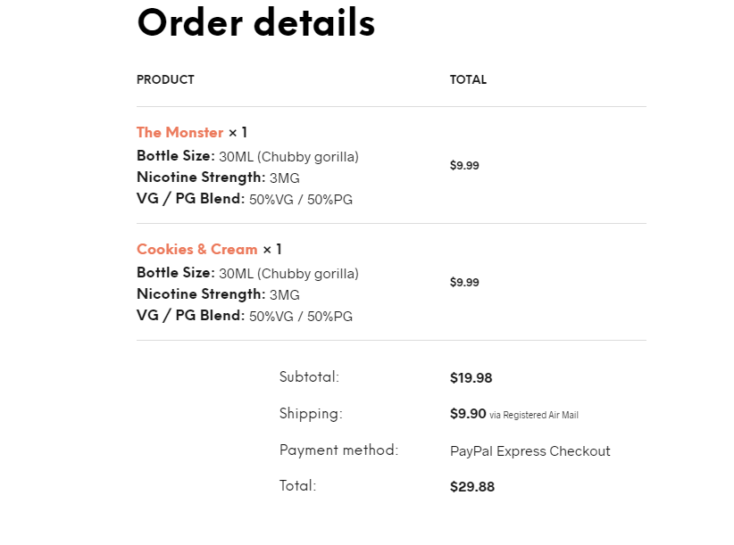Open the Cookies & Cream product link
734x545 pixels.
tap(196, 250)
